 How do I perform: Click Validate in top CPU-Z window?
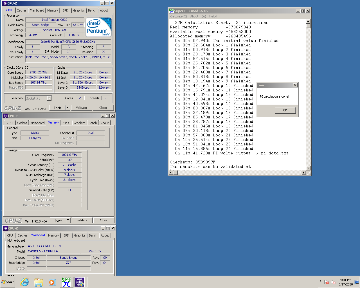pos(81,108)
